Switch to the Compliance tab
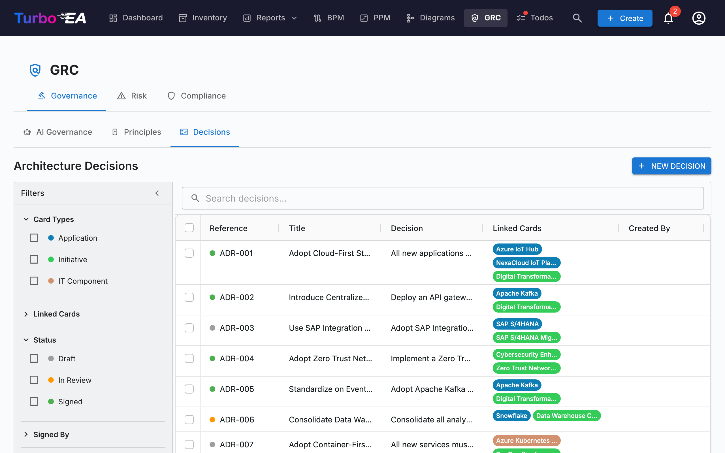This screenshot has height=453, width=725. pos(197,96)
